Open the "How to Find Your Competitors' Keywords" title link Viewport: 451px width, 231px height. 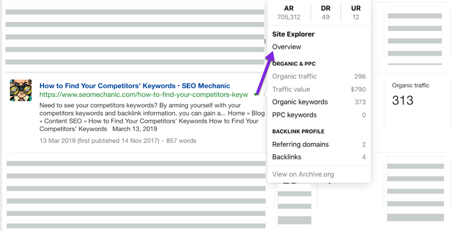135,86
